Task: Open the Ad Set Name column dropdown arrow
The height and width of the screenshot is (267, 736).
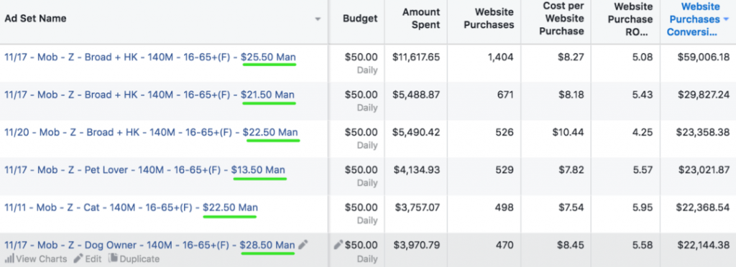Action: pyautogui.click(x=318, y=19)
